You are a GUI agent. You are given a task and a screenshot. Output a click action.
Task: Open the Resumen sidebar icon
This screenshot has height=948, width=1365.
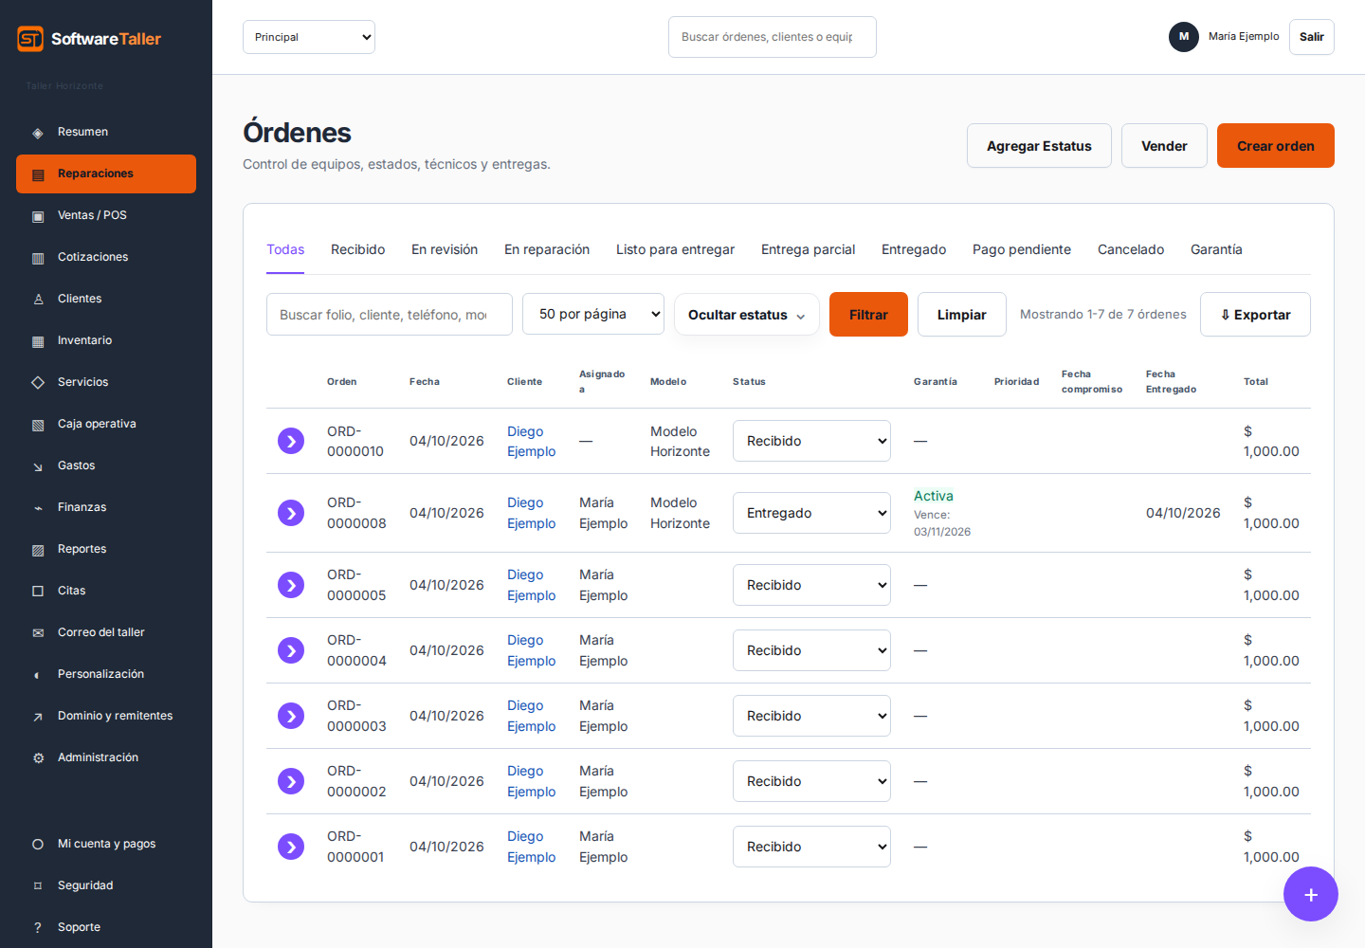tap(38, 133)
